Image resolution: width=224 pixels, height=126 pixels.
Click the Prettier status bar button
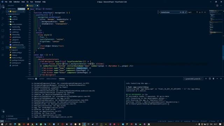pyautogui.click(x=212, y=121)
